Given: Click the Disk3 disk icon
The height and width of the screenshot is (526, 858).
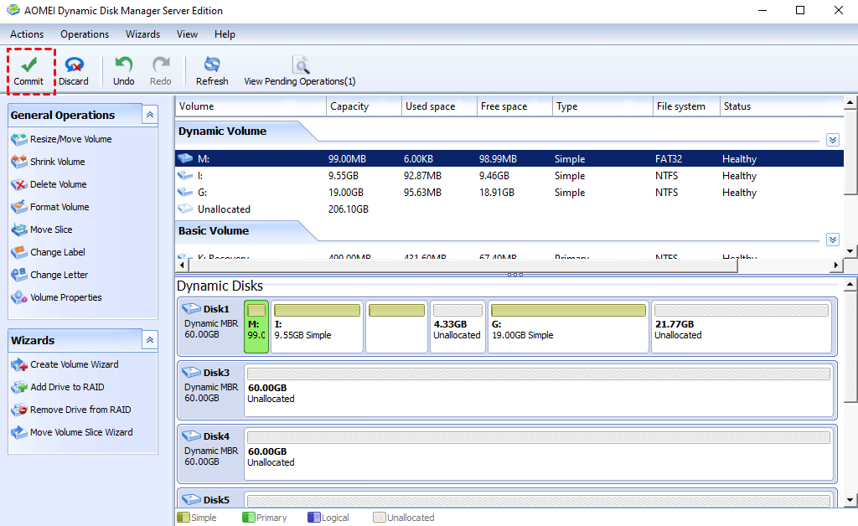Looking at the screenshot, I should tap(192, 373).
